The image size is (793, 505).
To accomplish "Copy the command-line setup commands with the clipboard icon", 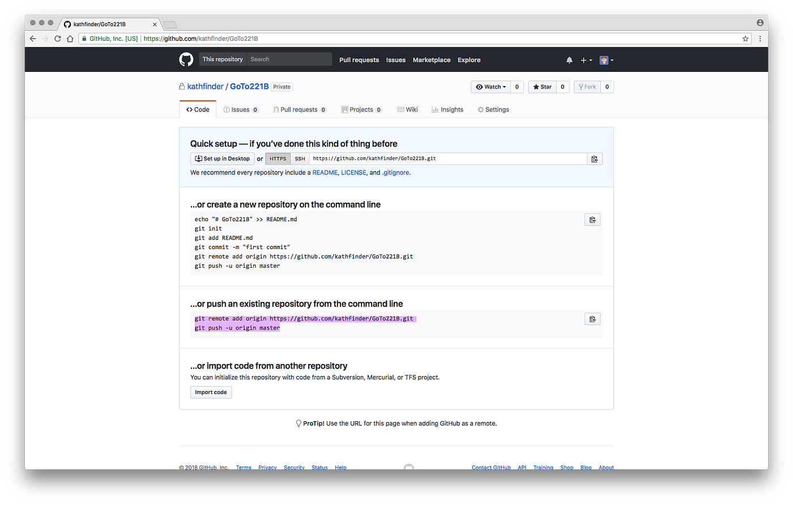I will click(x=592, y=219).
